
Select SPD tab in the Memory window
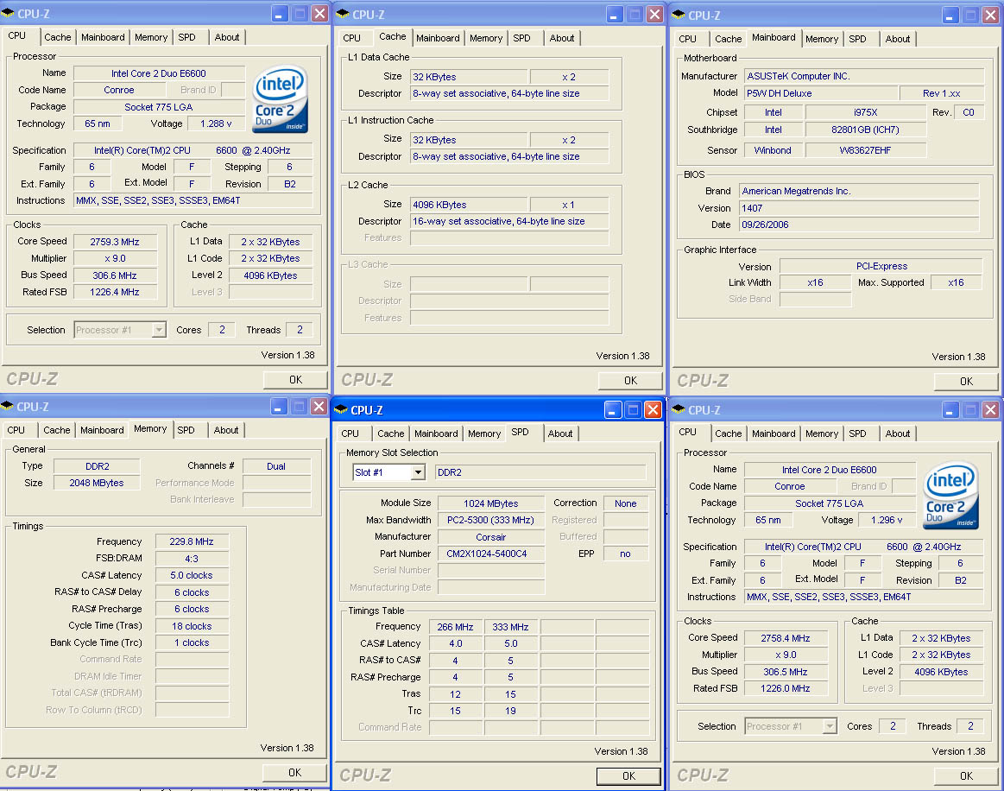click(186, 430)
